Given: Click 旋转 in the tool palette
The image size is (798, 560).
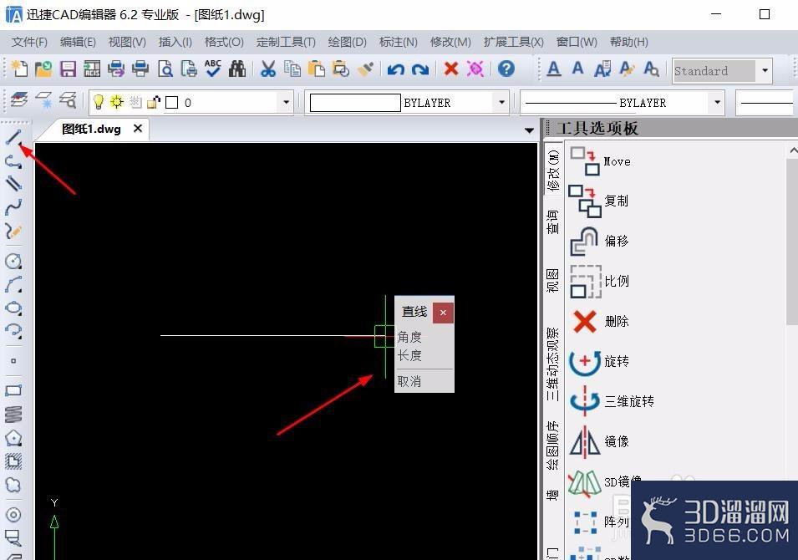Looking at the screenshot, I should [599, 361].
